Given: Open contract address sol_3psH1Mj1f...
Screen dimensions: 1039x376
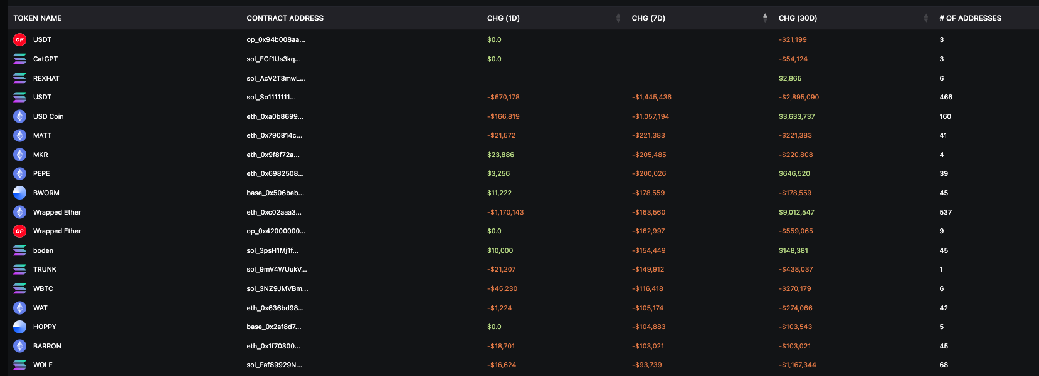Looking at the screenshot, I should coord(273,250).
